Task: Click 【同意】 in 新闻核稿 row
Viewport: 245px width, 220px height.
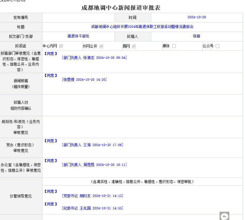Action: pyautogui.click(x=51, y=76)
